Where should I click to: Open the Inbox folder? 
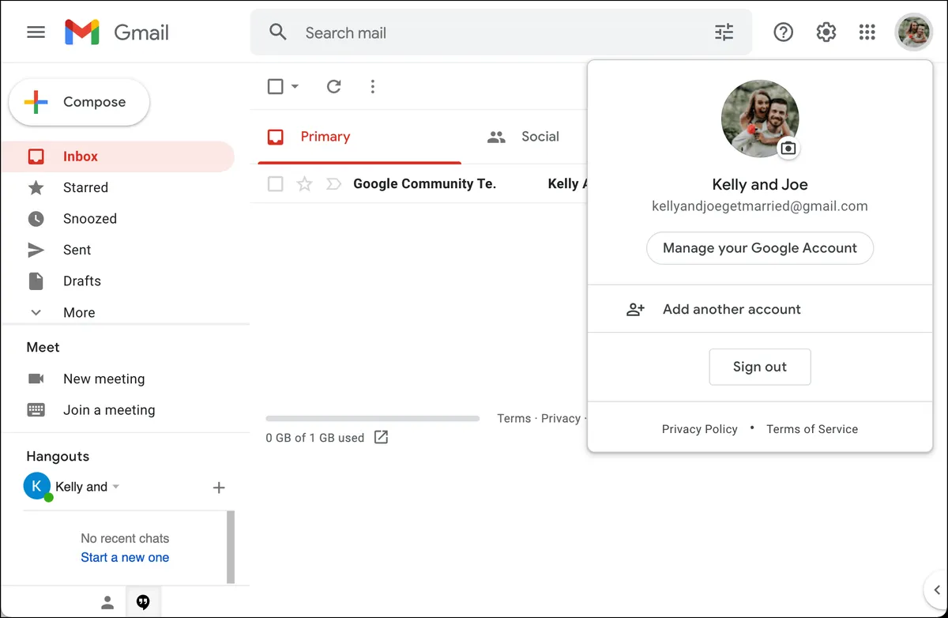118,156
